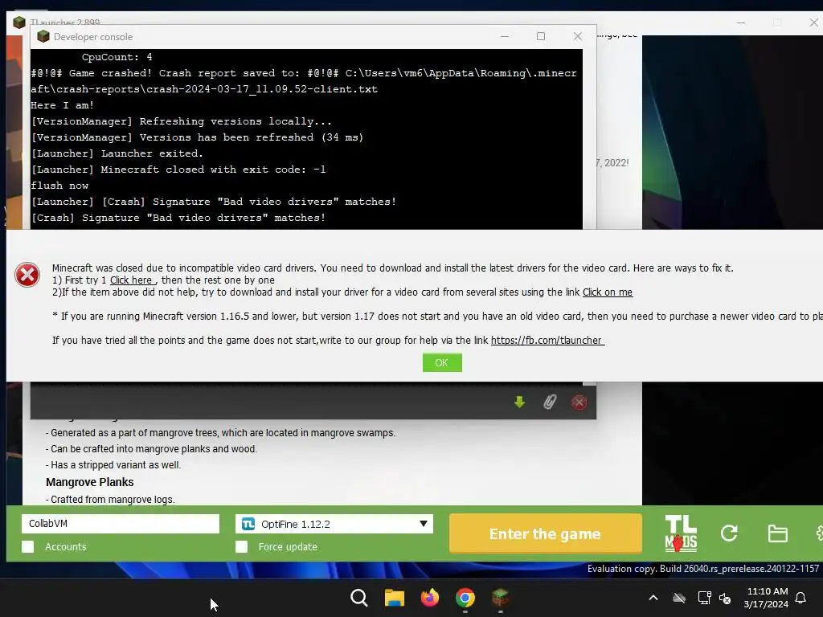Open Windows Search from the taskbar
Image resolution: width=823 pixels, height=617 pixels.
[359, 598]
